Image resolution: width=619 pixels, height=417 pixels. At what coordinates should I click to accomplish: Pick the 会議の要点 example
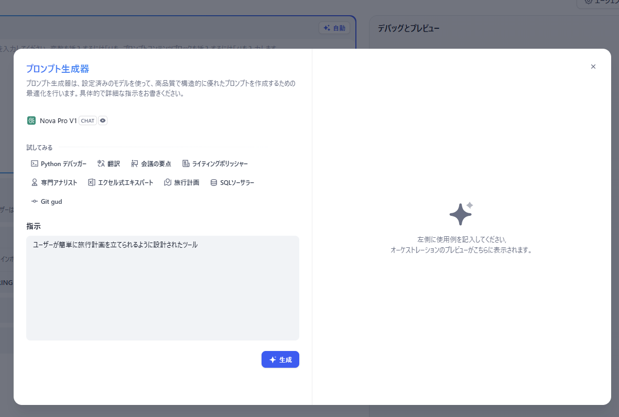151,164
